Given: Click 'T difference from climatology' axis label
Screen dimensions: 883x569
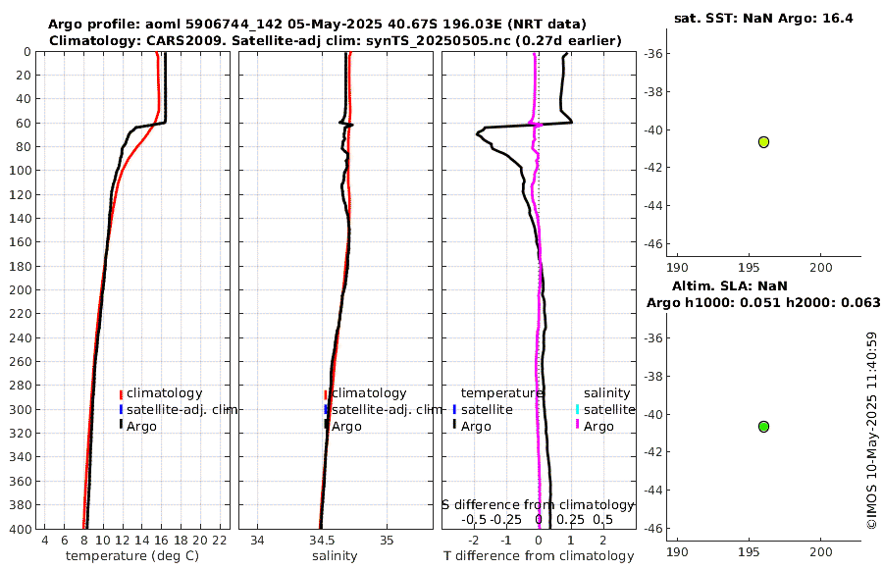Looking at the screenshot, I should coord(539,556).
